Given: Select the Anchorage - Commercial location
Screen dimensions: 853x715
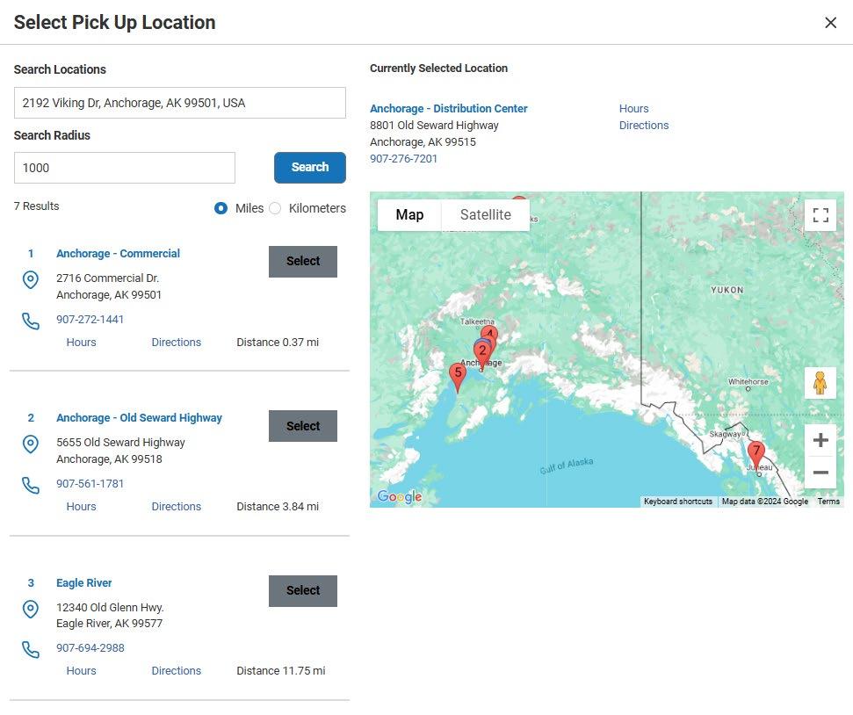Looking at the screenshot, I should point(303,262).
